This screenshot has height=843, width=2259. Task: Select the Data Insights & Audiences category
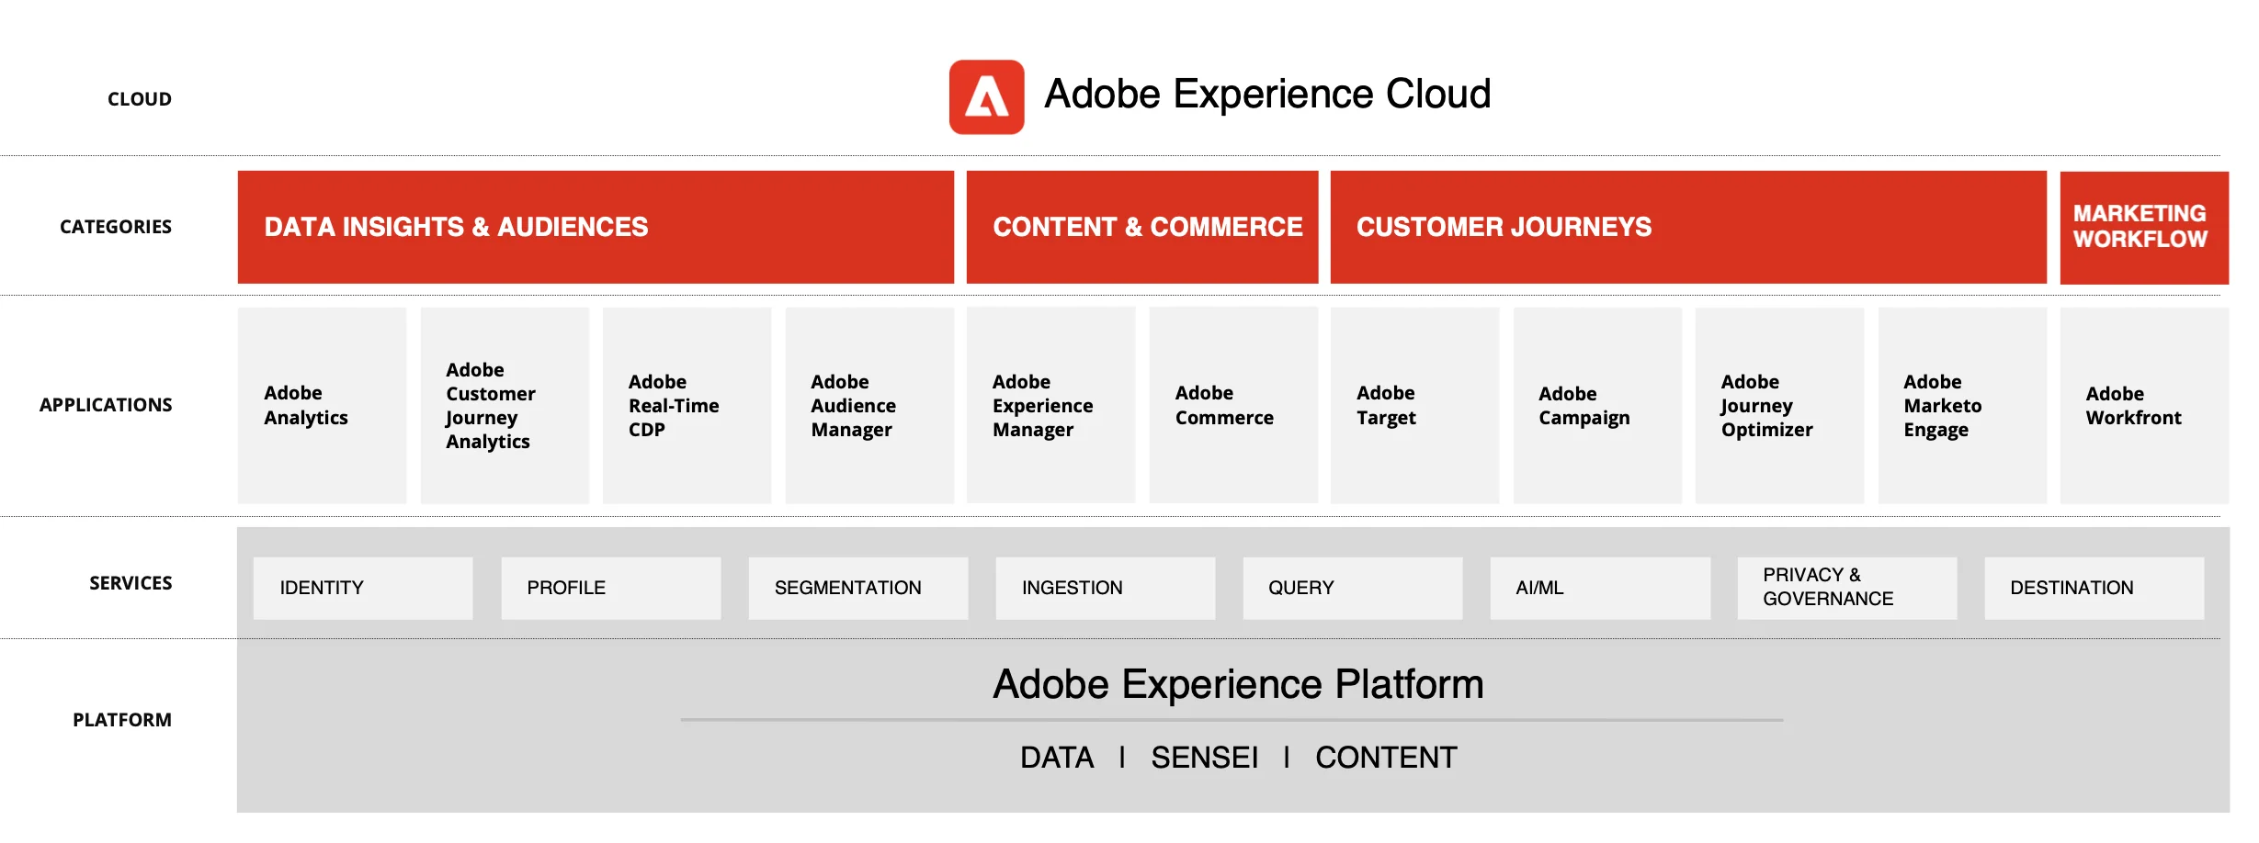pos(596,227)
